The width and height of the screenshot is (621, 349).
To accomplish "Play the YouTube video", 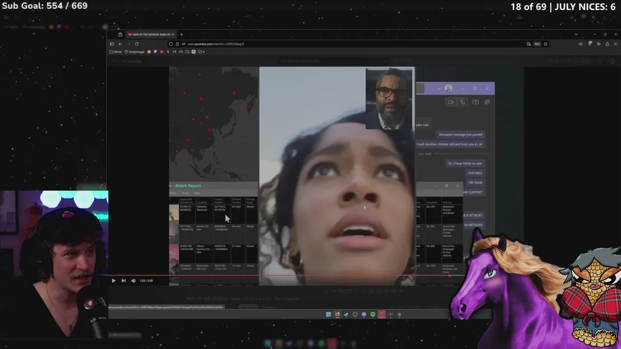I will (114, 281).
